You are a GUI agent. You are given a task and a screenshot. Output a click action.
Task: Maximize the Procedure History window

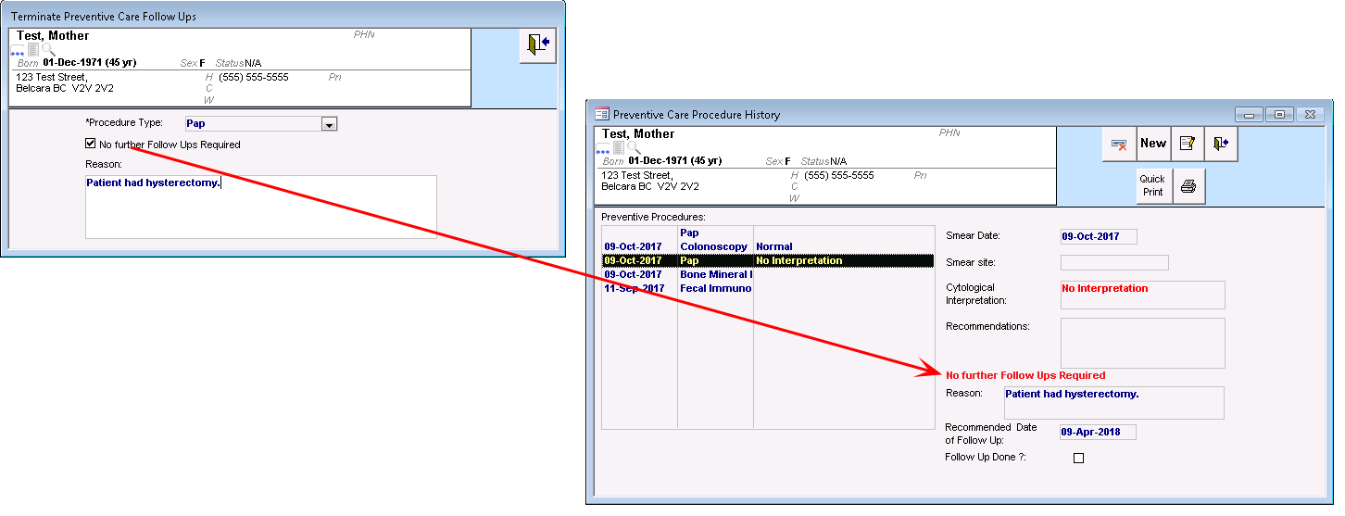click(1279, 115)
